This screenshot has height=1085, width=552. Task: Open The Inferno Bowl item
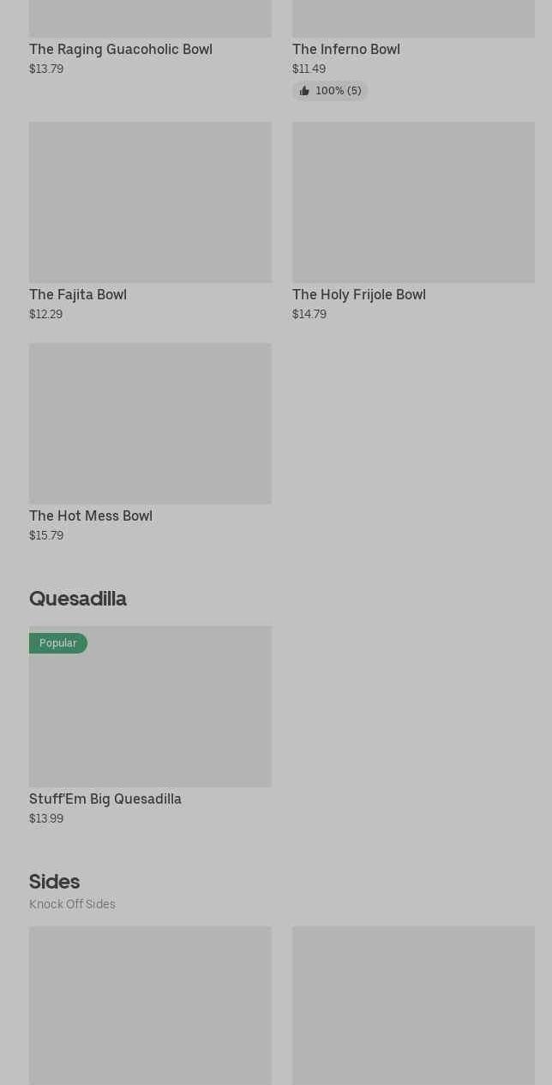tap(346, 50)
